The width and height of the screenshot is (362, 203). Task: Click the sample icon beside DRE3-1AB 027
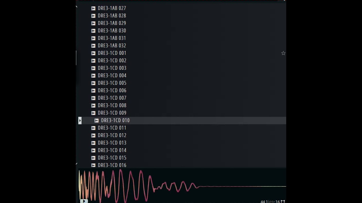(x=93, y=8)
